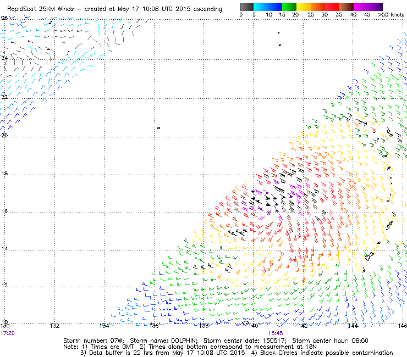Image resolution: width=407 pixels, height=357 pixels.
Task: Click the purple time label '17:20'
Action: [7, 333]
